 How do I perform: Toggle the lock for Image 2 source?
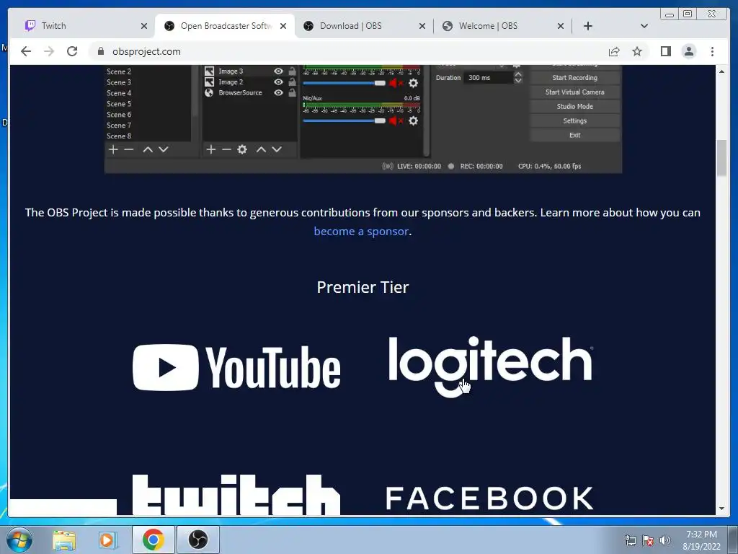[293, 82]
